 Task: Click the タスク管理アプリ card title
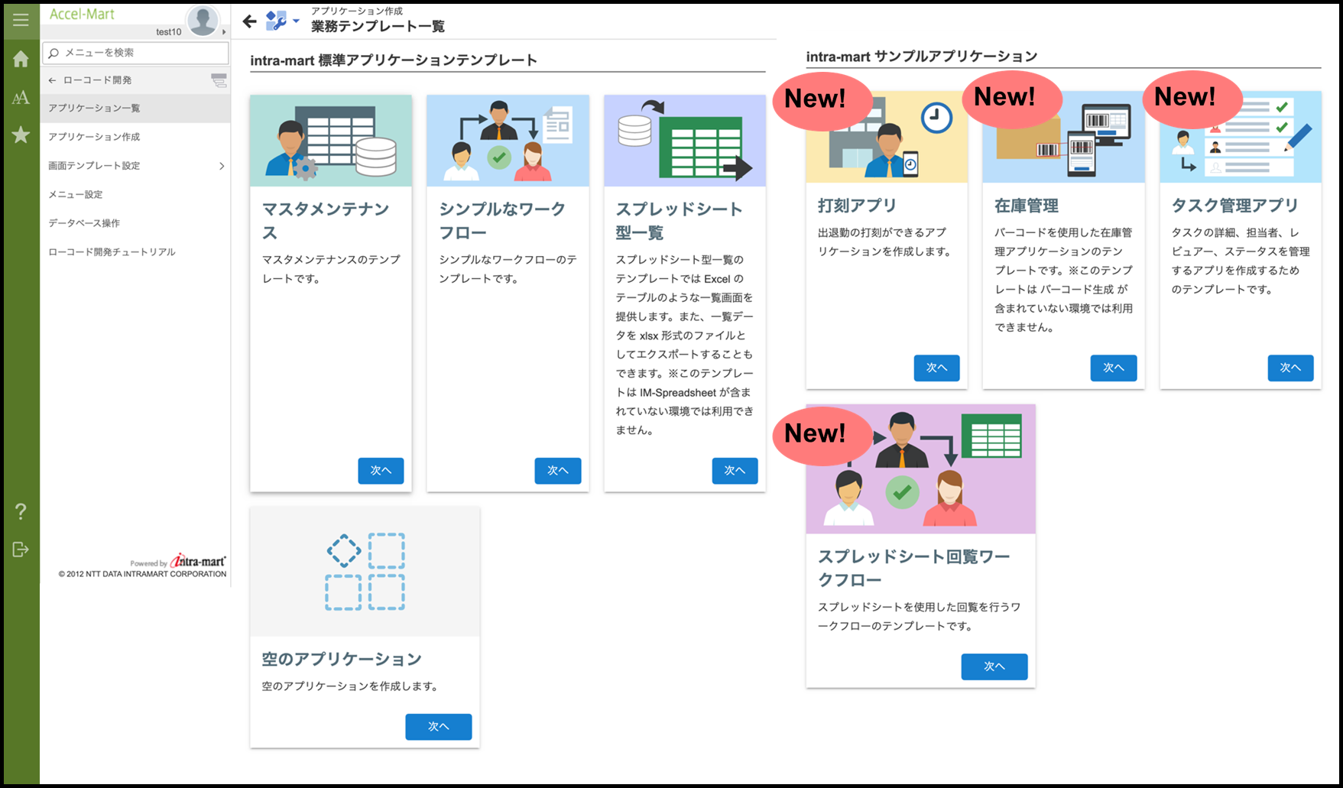click(x=1235, y=206)
